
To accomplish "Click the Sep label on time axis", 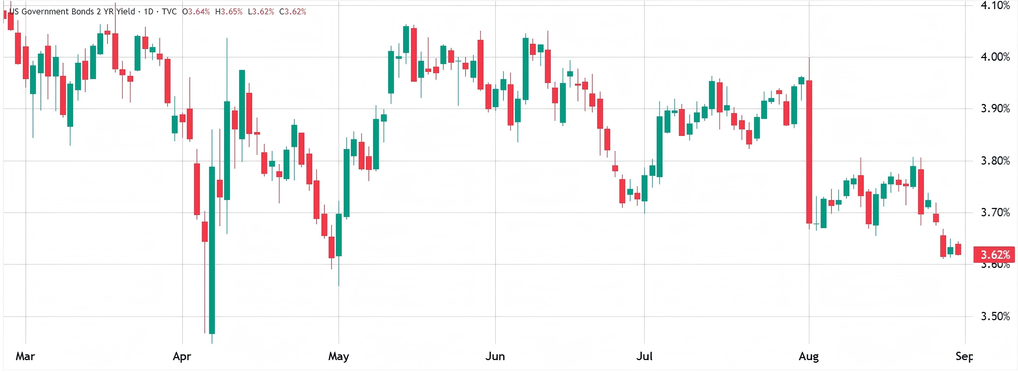I will click(963, 356).
